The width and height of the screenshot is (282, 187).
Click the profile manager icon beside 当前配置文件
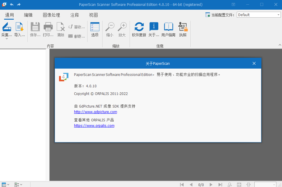click(x=208, y=15)
